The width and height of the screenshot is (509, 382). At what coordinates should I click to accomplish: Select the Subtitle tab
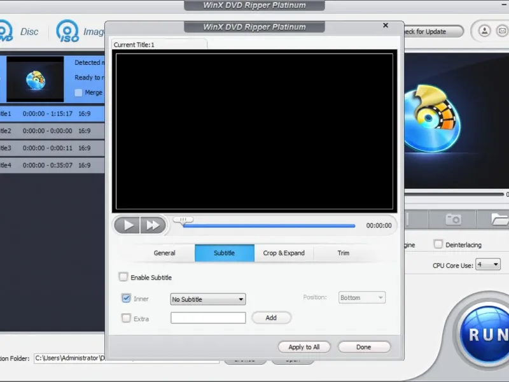click(225, 253)
